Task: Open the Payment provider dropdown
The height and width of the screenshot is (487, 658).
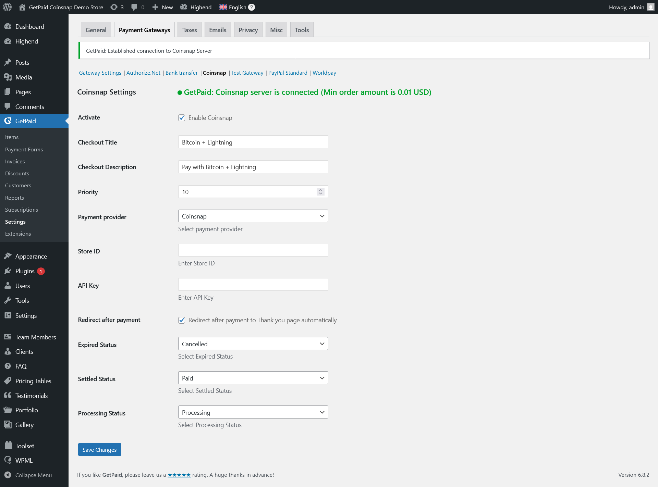Action: click(x=253, y=216)
